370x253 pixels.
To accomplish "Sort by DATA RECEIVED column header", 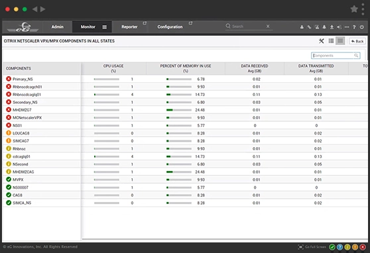I will [x=255, y=68].
